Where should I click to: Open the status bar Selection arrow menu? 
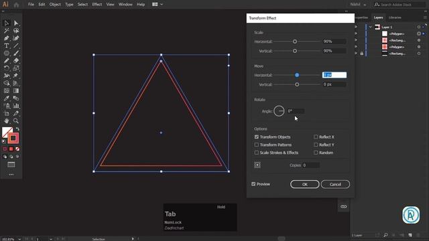coord(133,239)
